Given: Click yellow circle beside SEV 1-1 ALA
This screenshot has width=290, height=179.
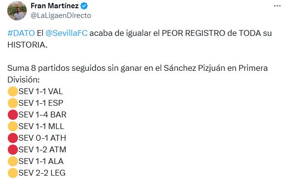Looking at the screenshot, I should coord(13,161).
